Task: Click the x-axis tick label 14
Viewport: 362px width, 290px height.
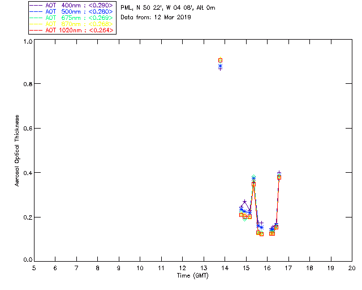Action: (225, 268)
